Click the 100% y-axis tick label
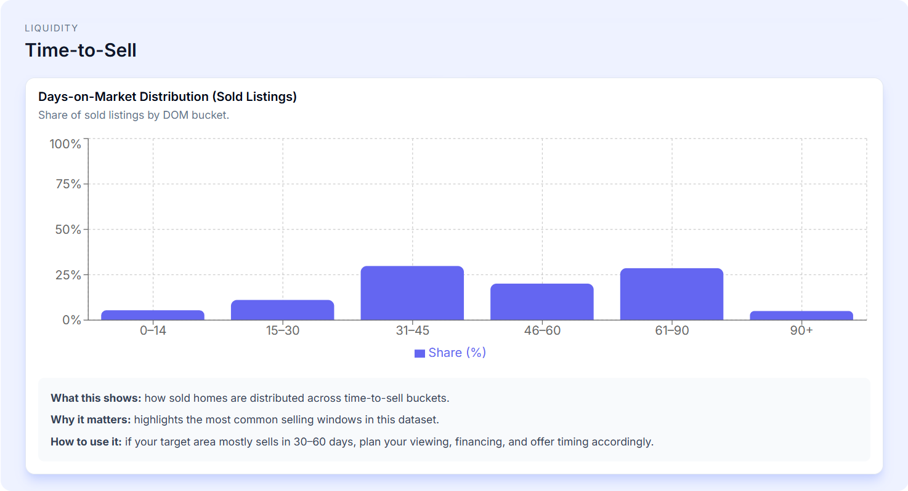This screenshot has width=908, height=491. [65, 144]
